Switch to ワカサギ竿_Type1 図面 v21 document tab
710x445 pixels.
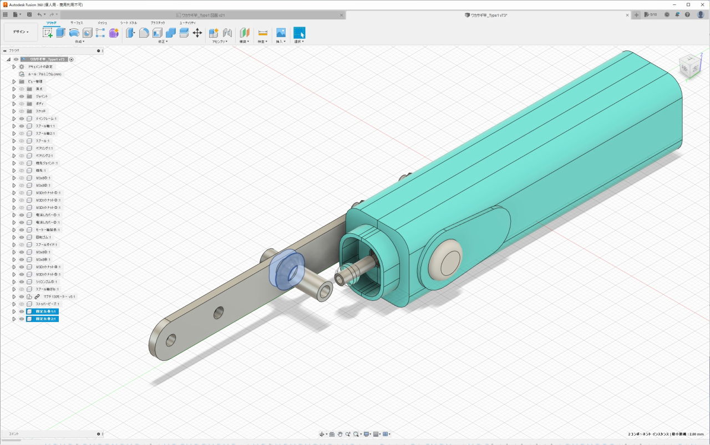203,15
